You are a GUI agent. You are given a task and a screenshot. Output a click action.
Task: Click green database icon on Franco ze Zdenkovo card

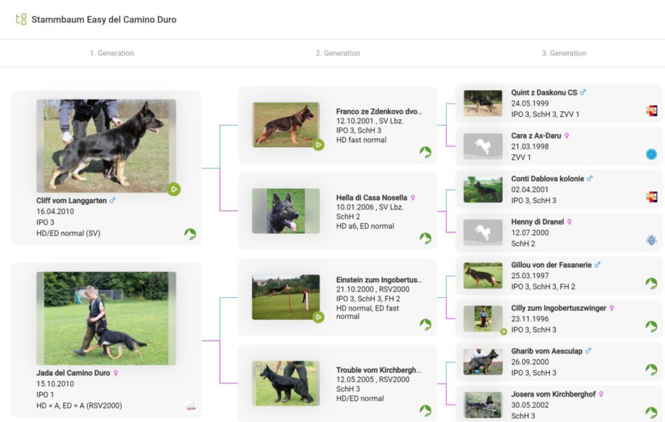tap(425, 152)
